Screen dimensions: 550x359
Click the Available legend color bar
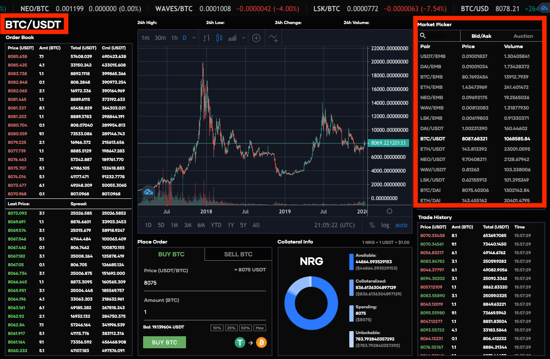(351, 262)
